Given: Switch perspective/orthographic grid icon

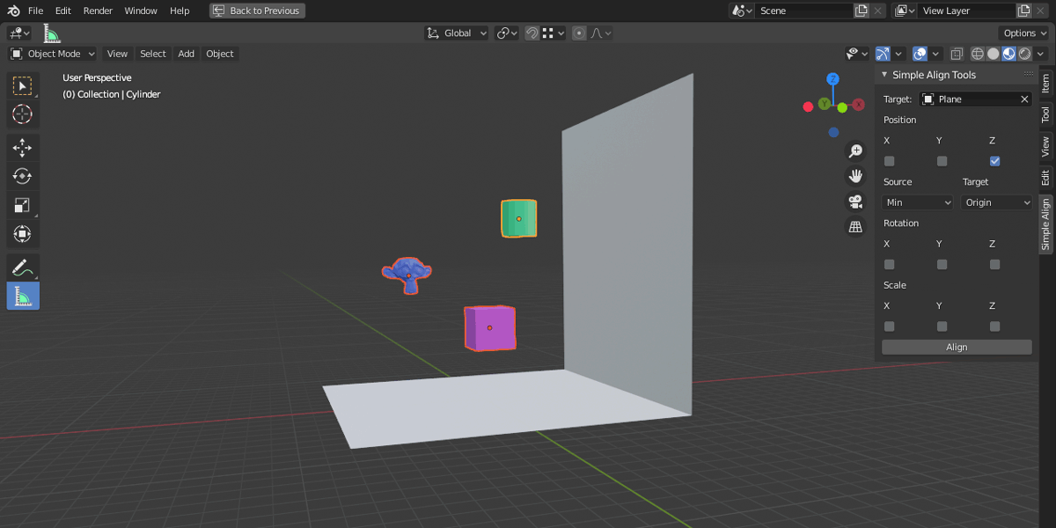Looking at the screenshot, I should click(854, 227).
